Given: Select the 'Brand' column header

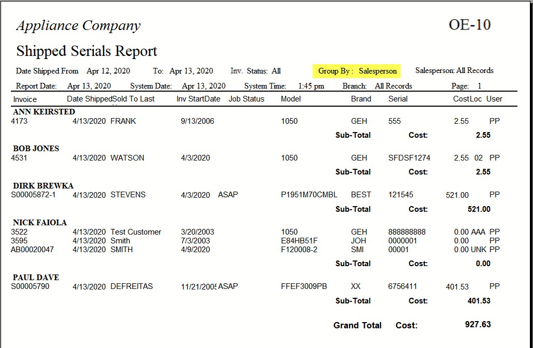Looking at the screenshot, I should [x=361, y=99].
